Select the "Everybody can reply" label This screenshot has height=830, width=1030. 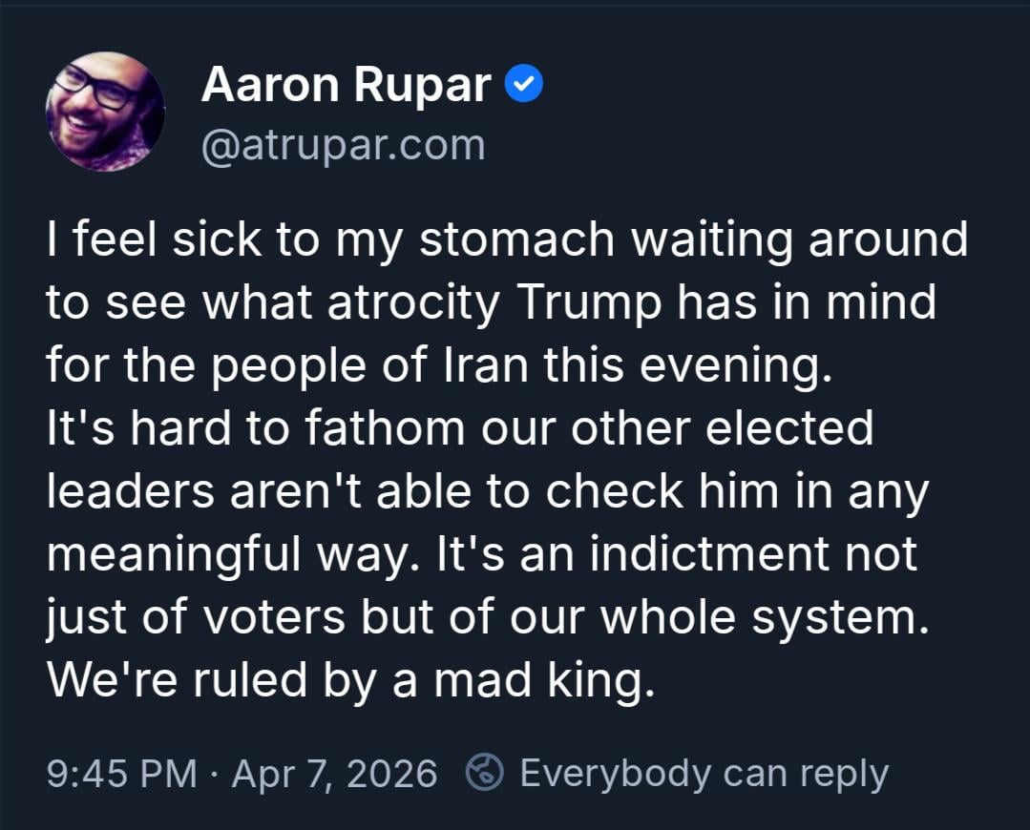coord(704,774)
